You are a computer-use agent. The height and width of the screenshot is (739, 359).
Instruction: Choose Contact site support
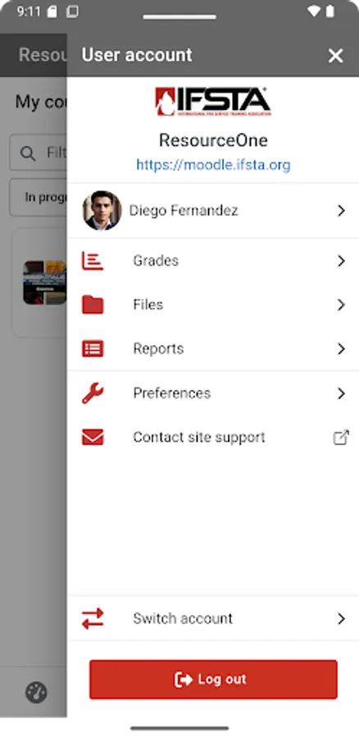pos(213,438)
